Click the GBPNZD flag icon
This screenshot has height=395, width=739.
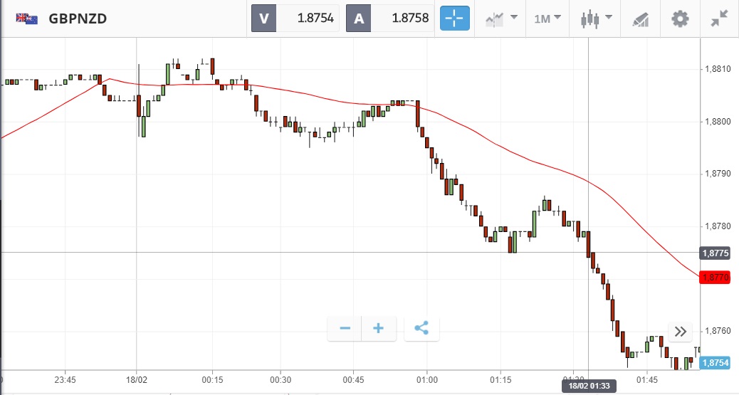click(x=27, y=19)
